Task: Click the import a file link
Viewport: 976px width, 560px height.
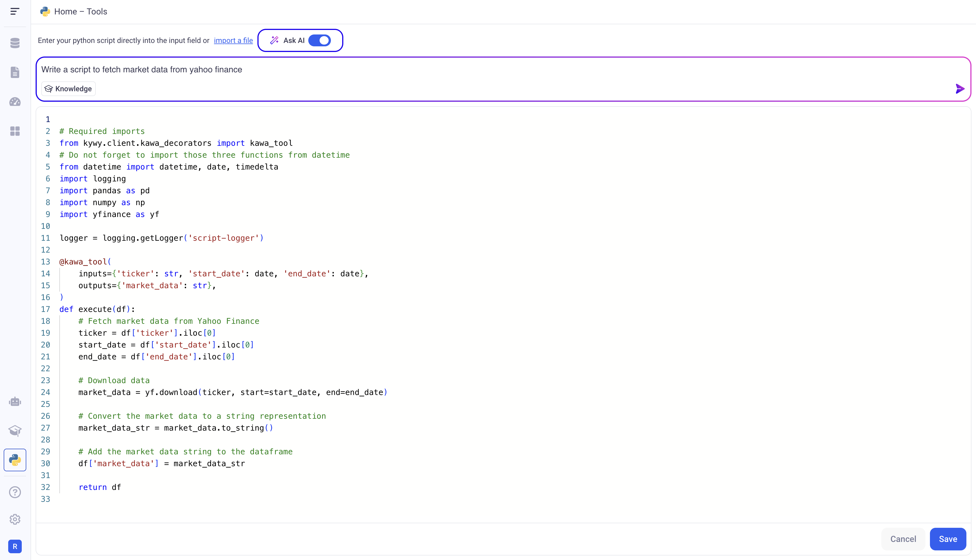Action: [x=233, y=40]
